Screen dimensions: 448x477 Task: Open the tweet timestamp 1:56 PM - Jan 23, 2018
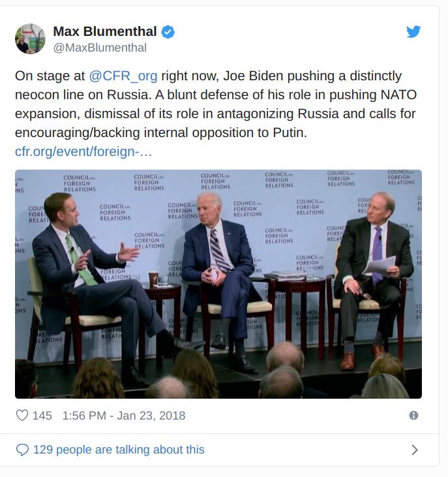coord(124,416)
